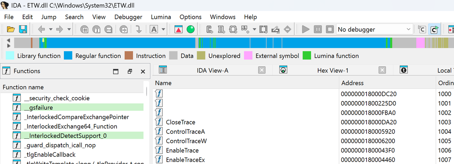Open the Debugger menu
454x164 pixels.
tap(128, 17)
